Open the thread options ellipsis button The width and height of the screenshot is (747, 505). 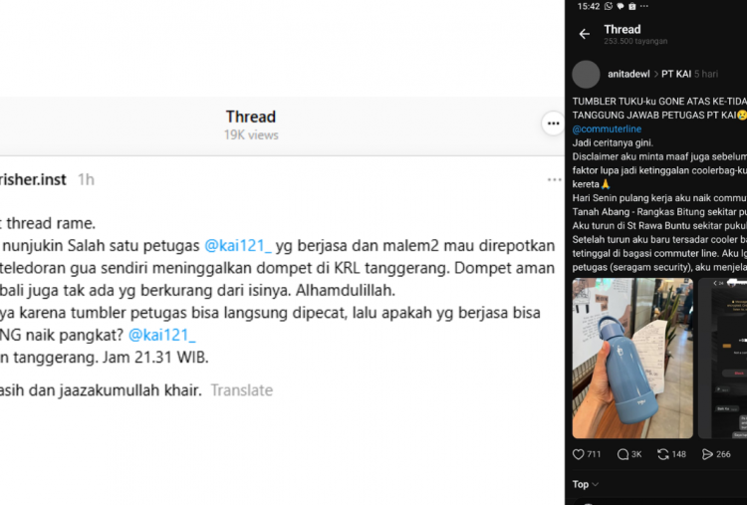(x=553, y=124)
